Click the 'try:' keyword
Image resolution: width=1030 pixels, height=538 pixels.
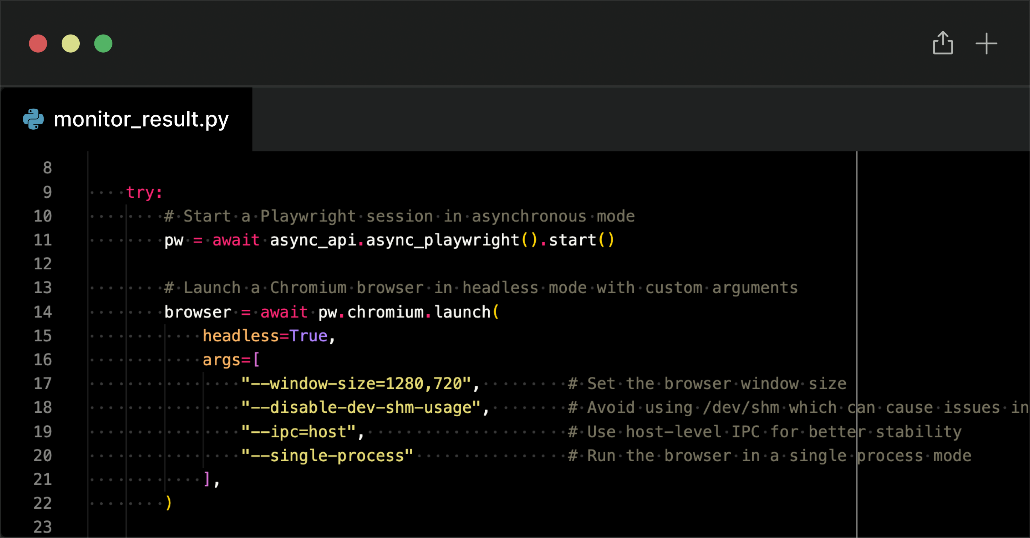point(144,192)
